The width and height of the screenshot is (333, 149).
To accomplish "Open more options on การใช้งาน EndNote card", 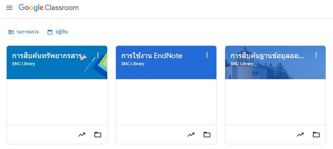I will 207,55.
